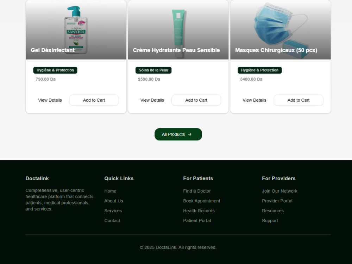Image resolution: width=352 pixels, height=264 pixels.
Task: View Details for Crème Hydratante Peau Sensible
Action: (x=152, y=100)
